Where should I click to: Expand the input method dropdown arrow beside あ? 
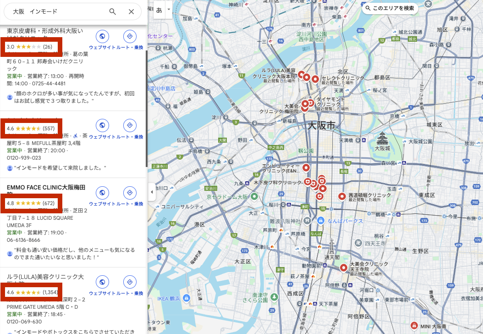(x=169, y=10)
